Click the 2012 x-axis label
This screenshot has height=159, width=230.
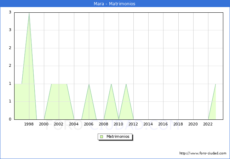coord(133,124)
